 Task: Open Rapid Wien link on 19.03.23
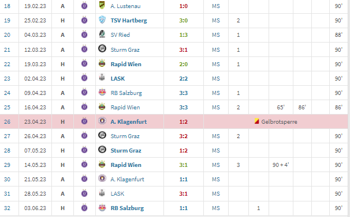point(126,64)
